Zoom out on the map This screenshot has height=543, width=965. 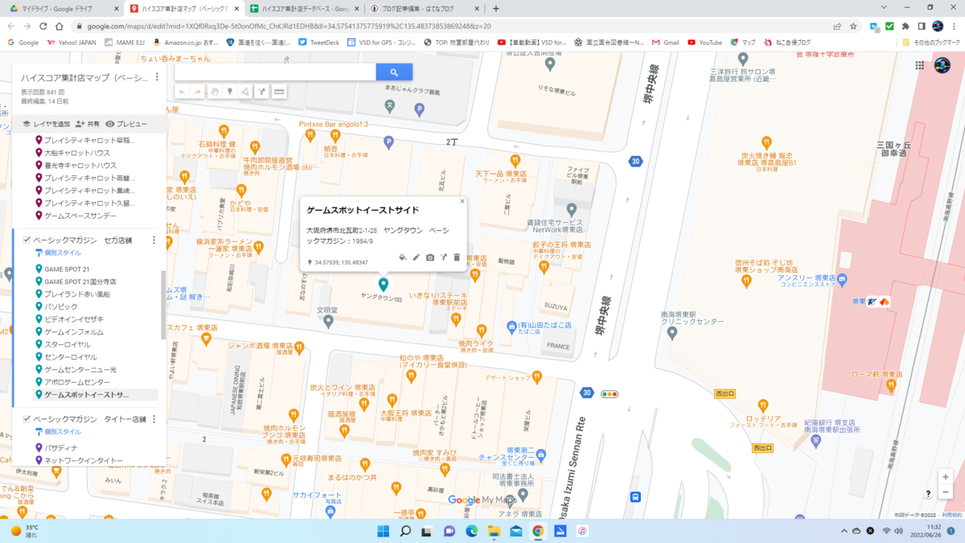946,492
